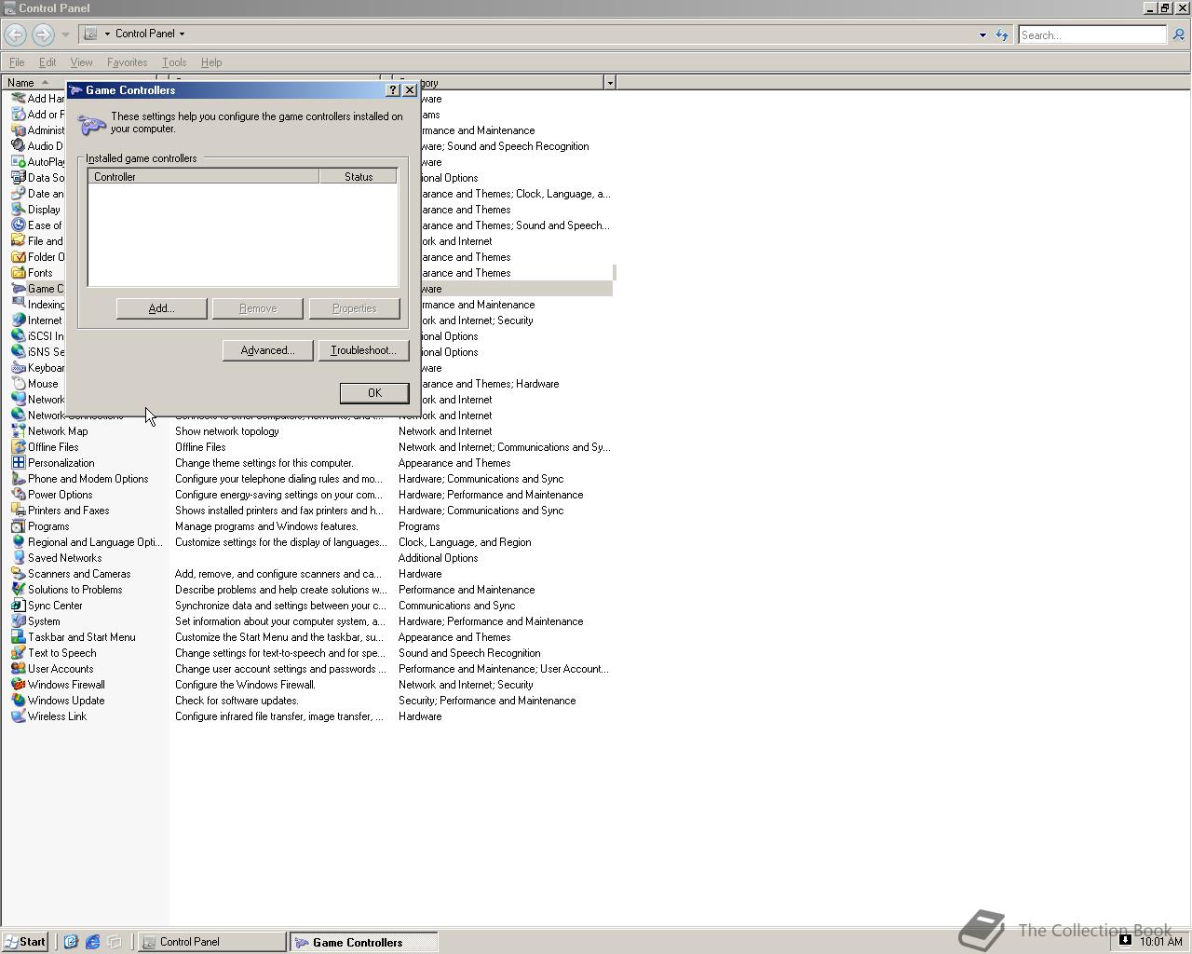
Task: Open Phone and Modem Options icon
Action: [x=18, y=479]
